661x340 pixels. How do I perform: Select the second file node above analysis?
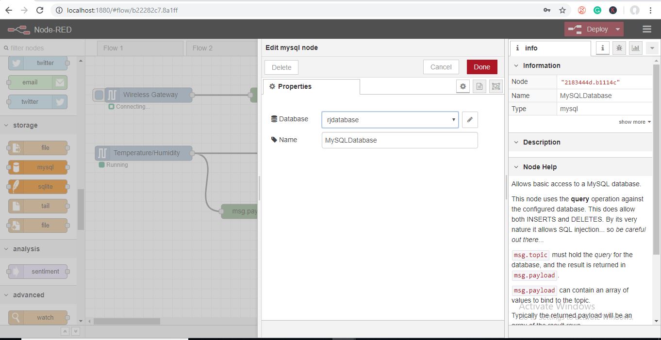[x=38, y=226]
